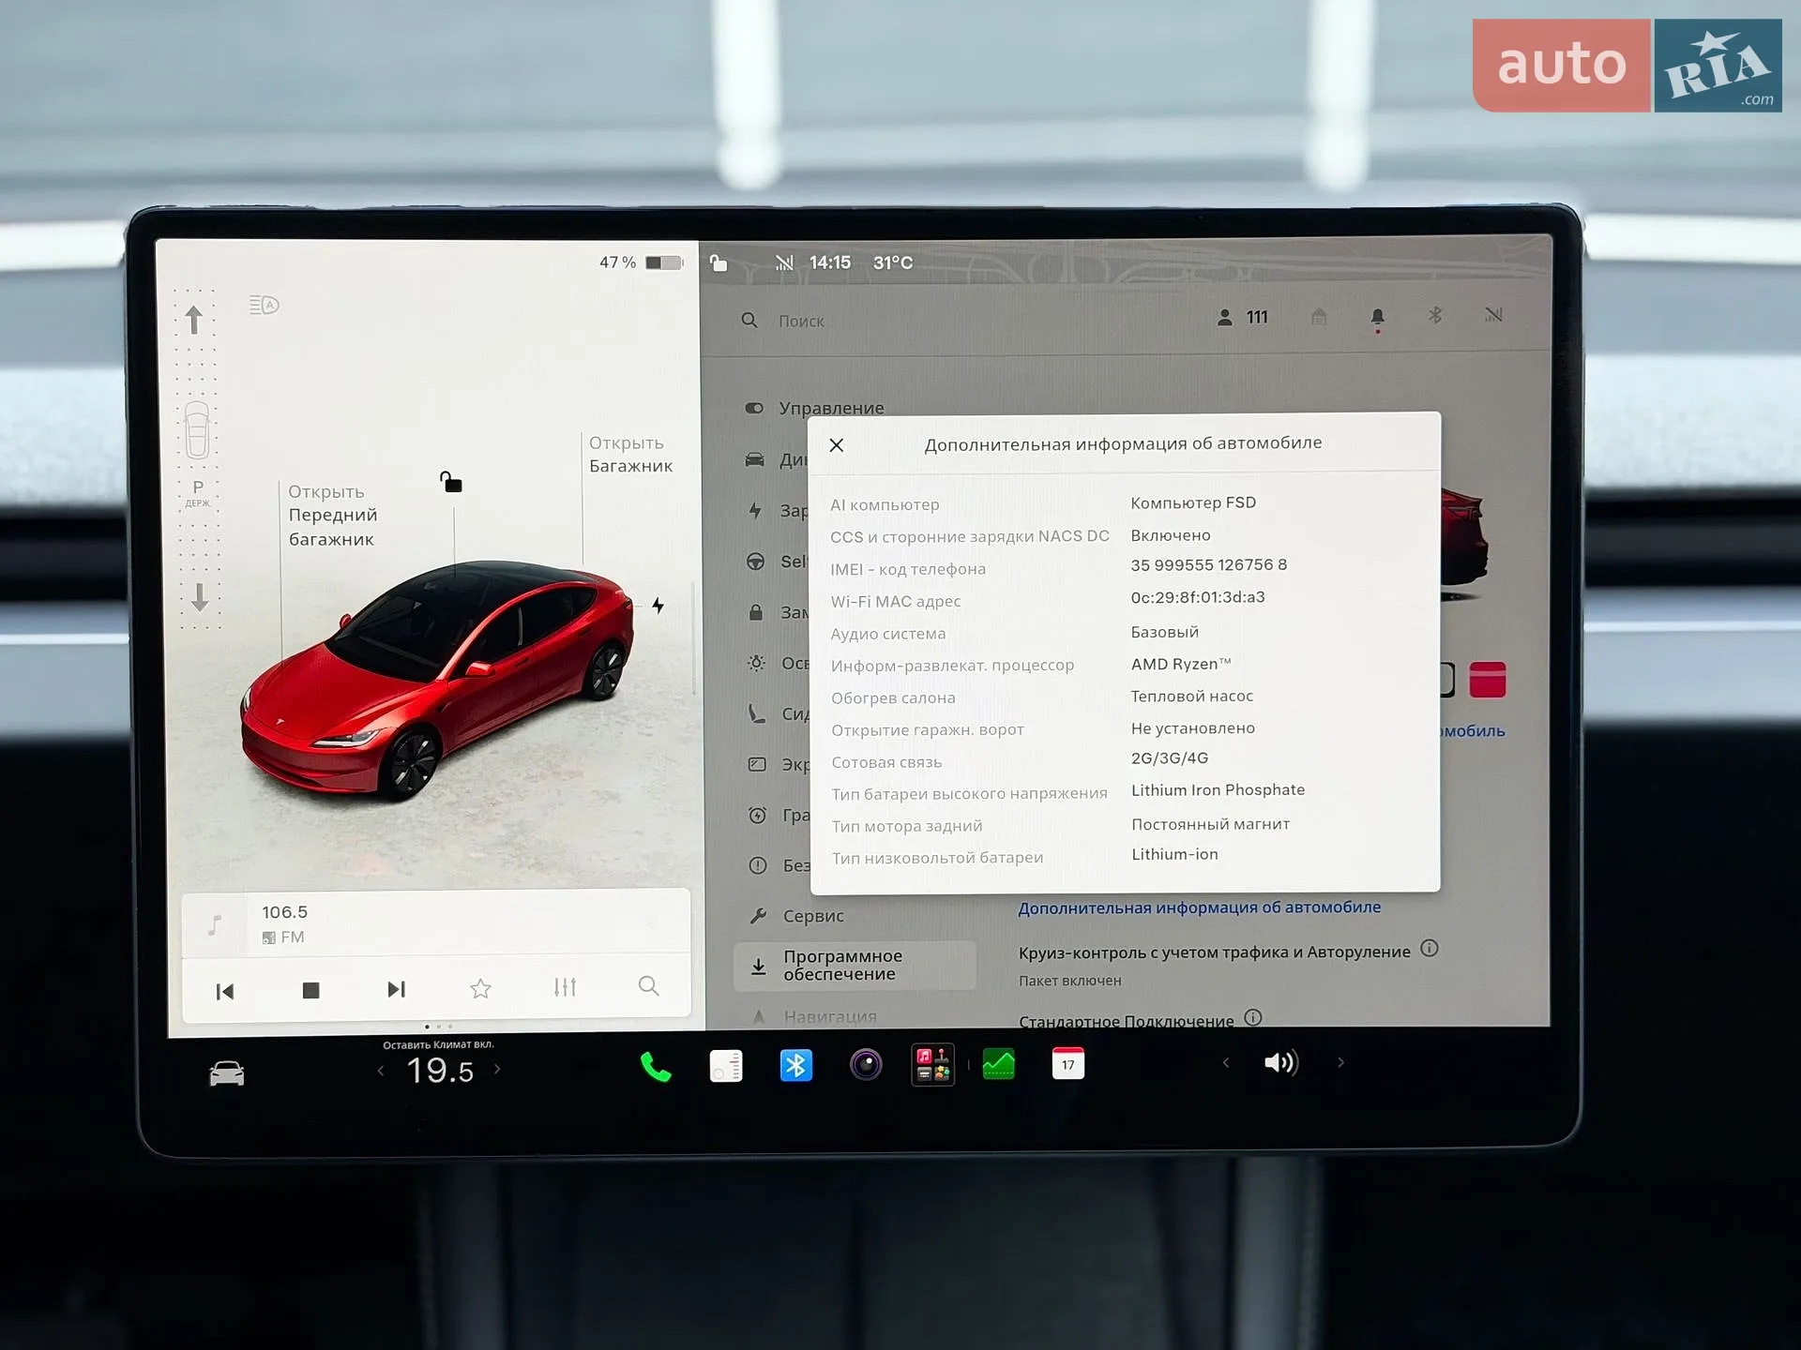Show info about Стандартное Подключение
Viewport: 1801px width, 1350px height.
[1253, 1017]
